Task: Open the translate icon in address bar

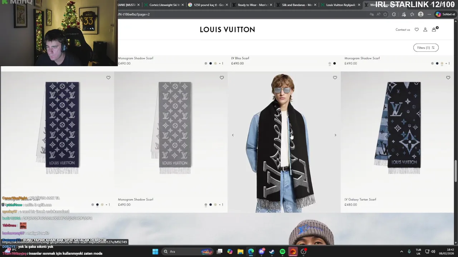Action: point(372,14)
